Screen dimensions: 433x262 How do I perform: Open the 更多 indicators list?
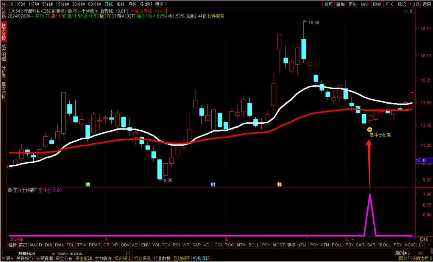pos(291,245)
